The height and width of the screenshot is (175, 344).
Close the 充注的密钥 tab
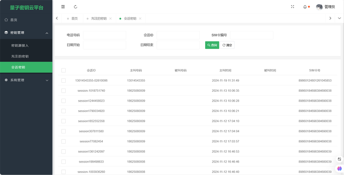pos(111,18)
